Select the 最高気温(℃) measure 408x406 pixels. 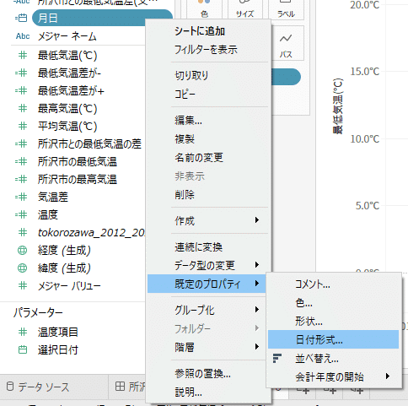[x=67, y=108]
